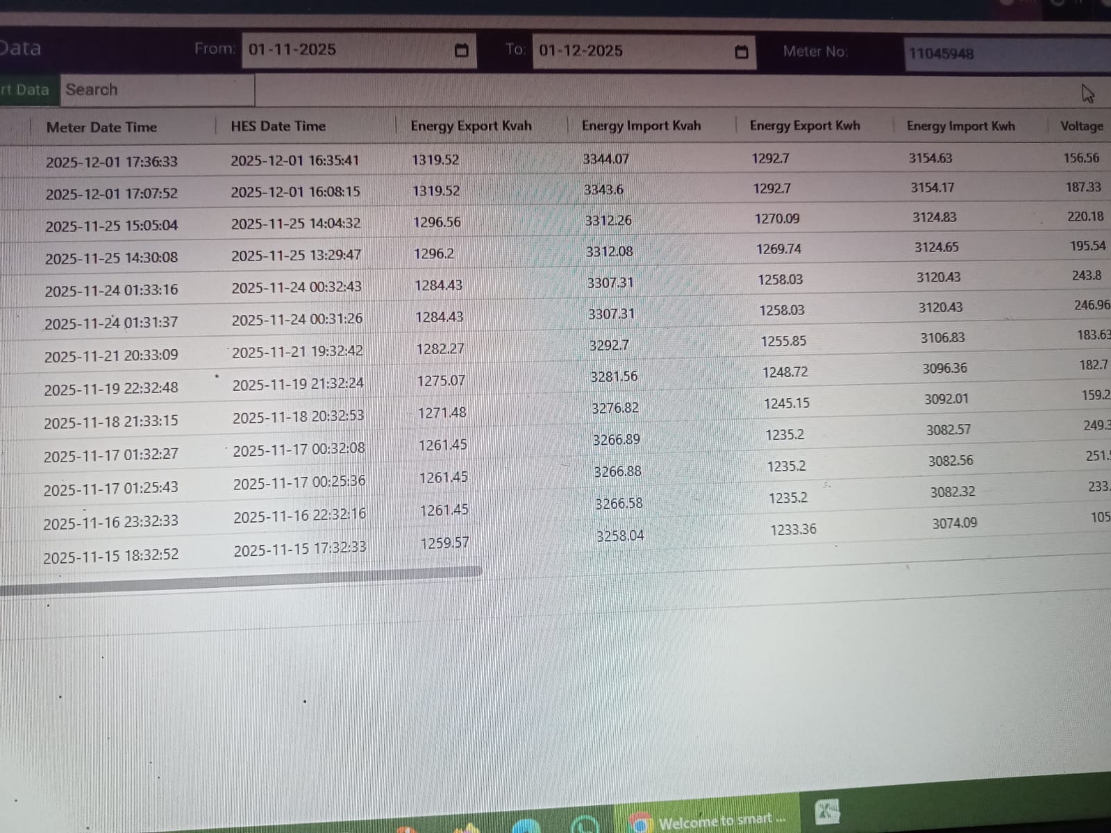Click meter time 2025-11-25 14:30:08
The image size is (1111, 833).
[111, 259]
